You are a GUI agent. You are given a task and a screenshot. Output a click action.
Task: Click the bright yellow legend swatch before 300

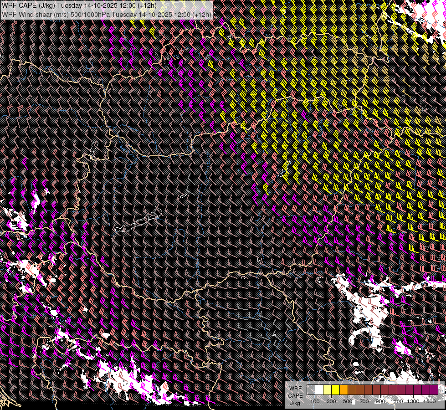pyautogui.click(x=336, y=389)
